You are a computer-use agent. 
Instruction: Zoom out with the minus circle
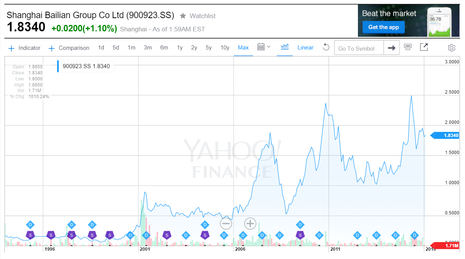click(226, 224)
